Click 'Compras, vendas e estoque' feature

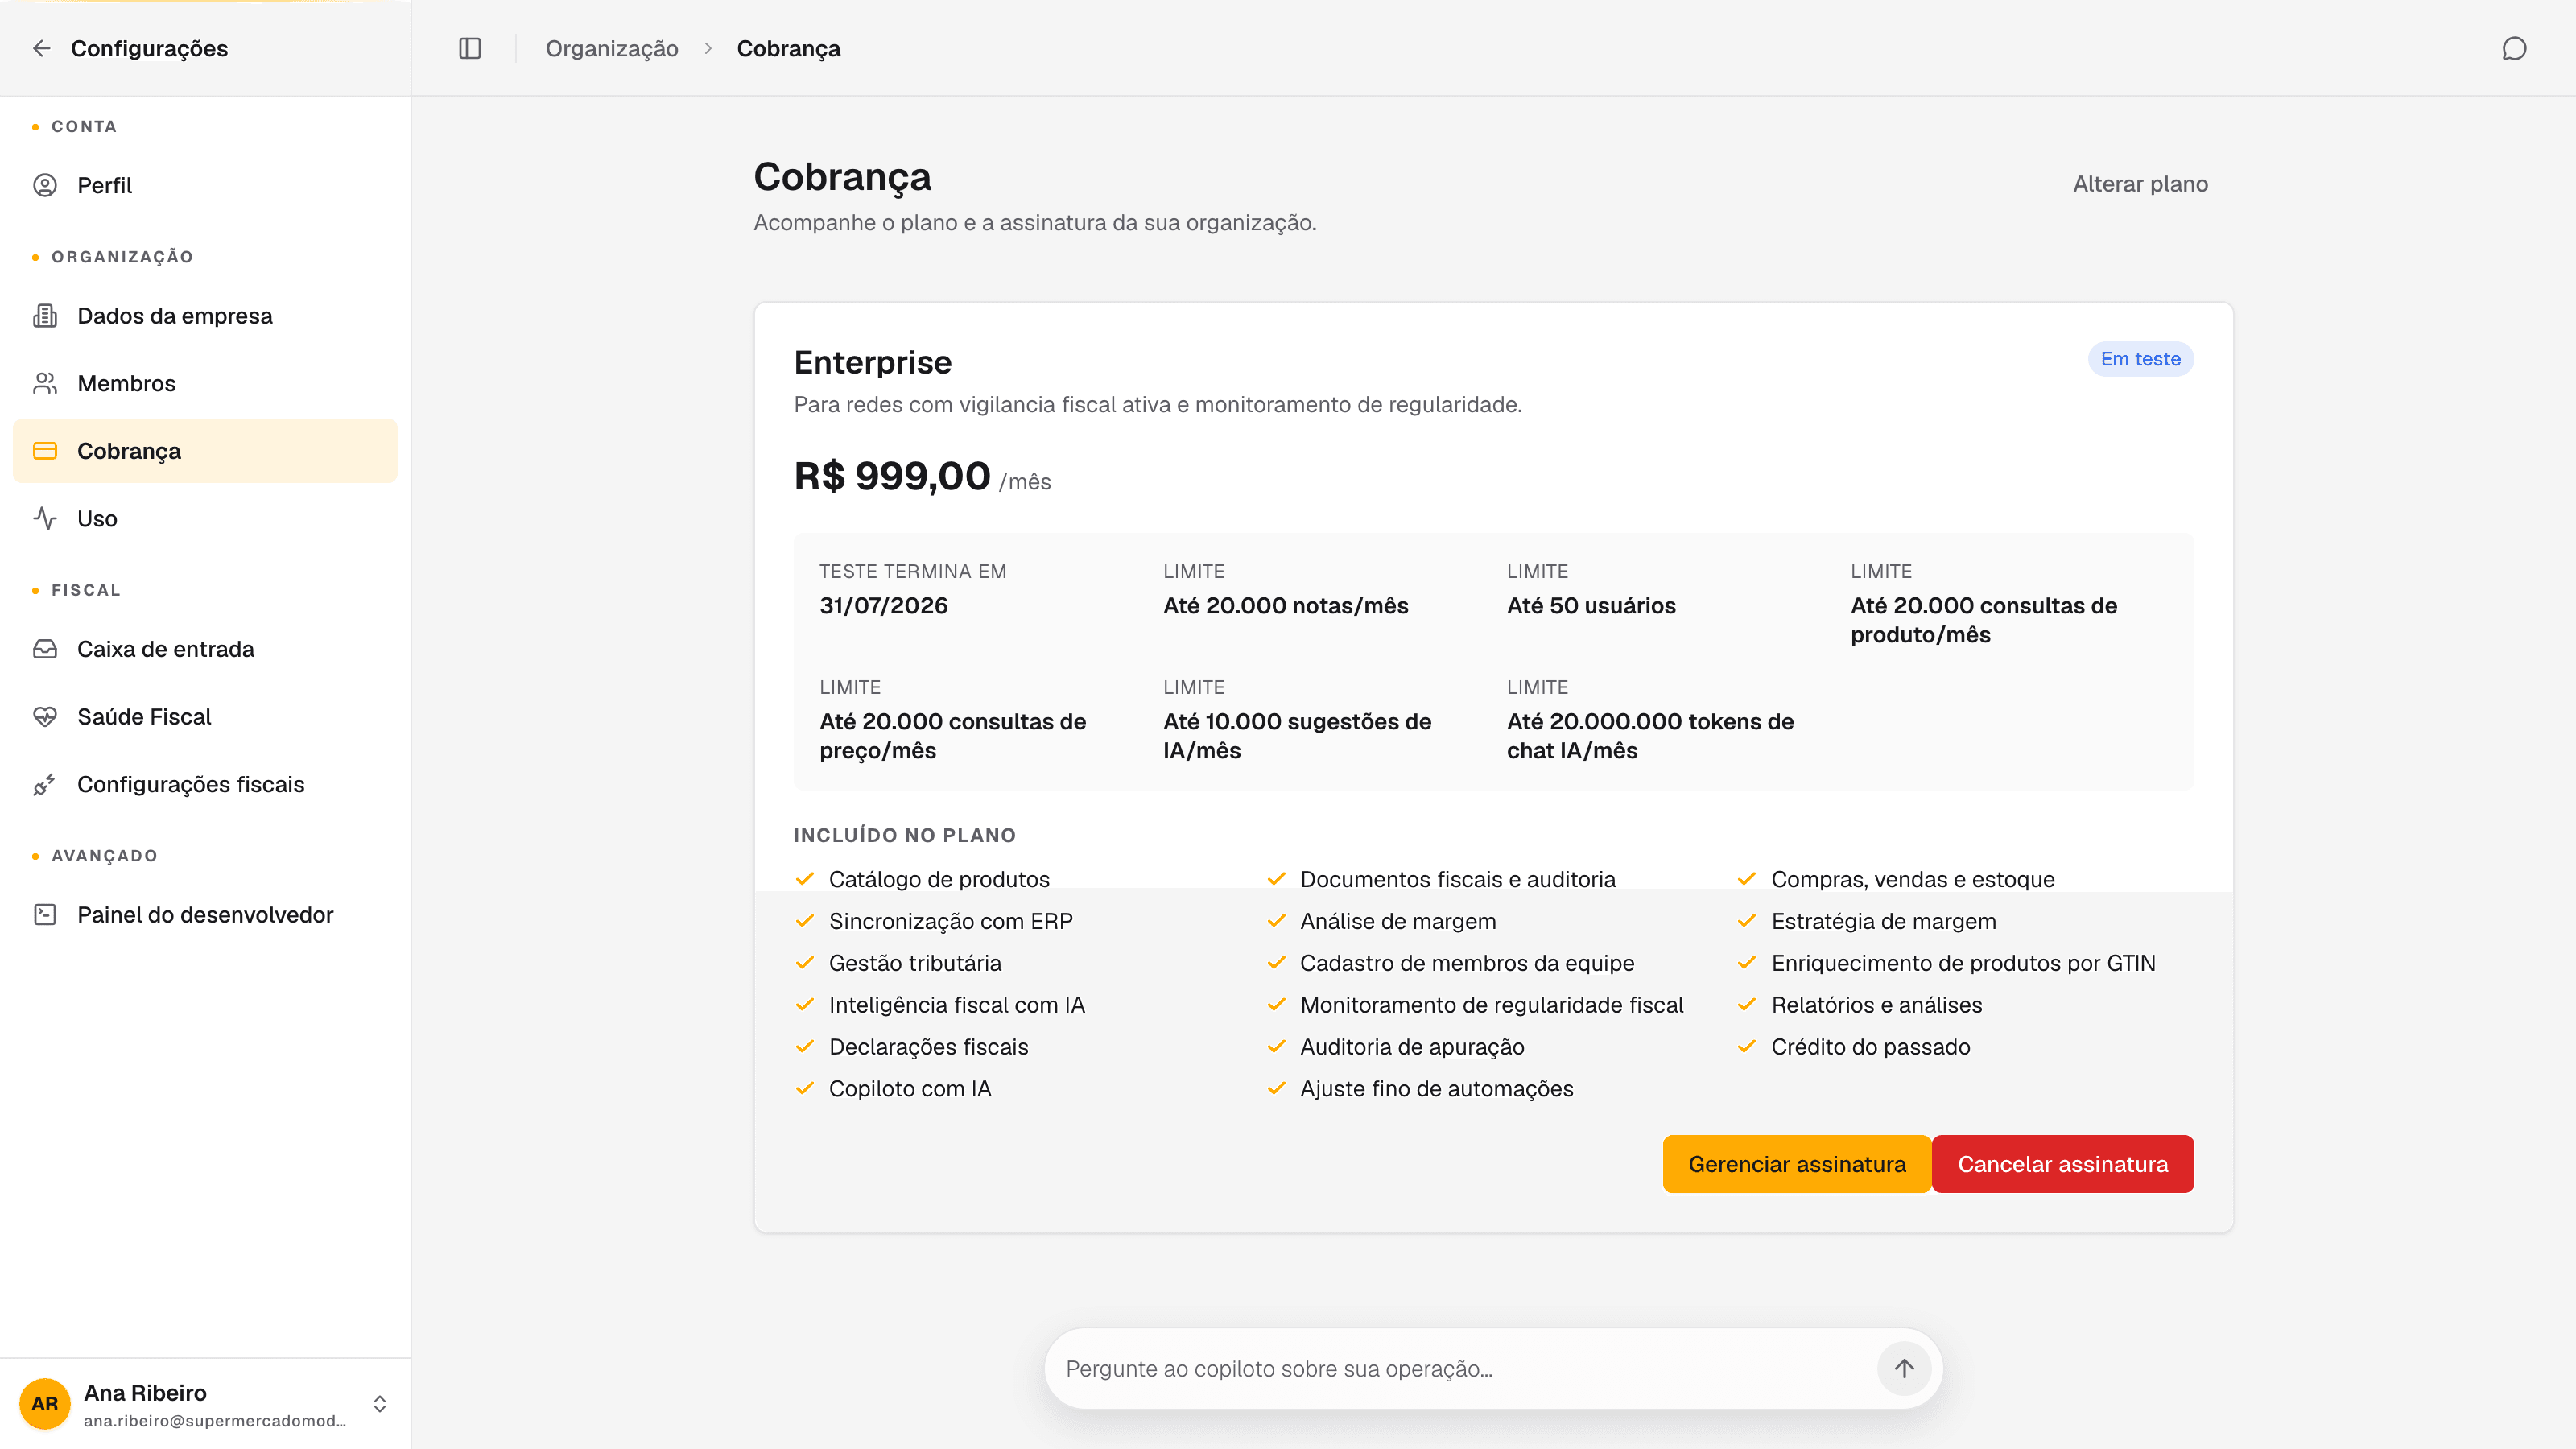[x=1913, y=879]
